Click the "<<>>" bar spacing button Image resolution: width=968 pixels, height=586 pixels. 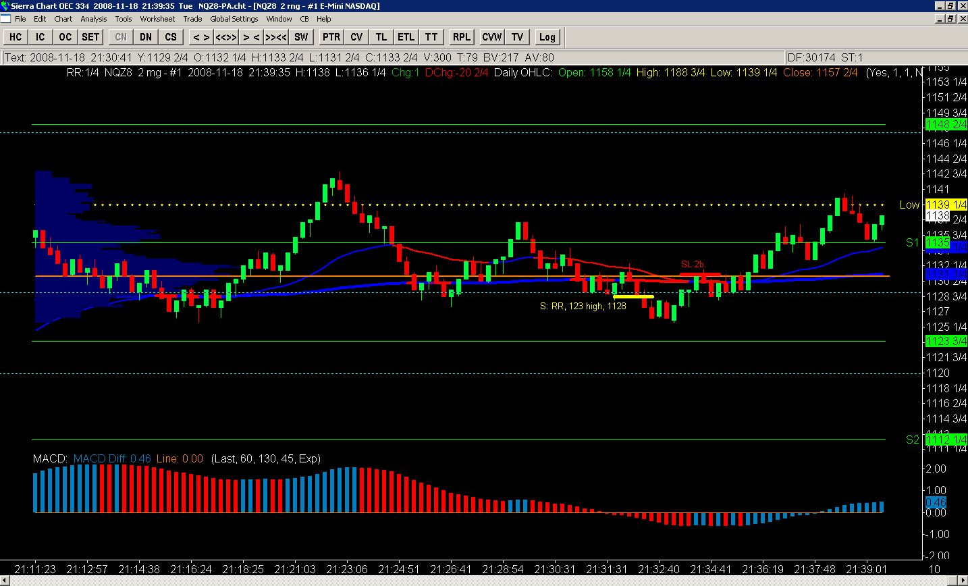[226, 37]
